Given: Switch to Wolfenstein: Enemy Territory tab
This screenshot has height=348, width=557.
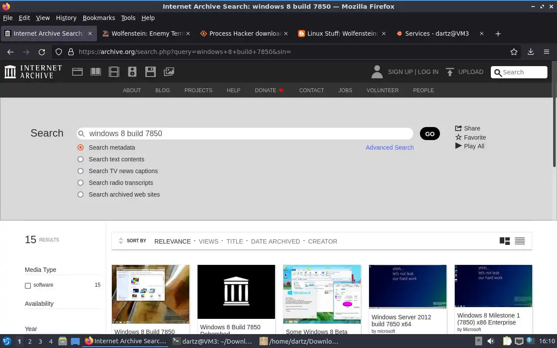Looking at the screenshot, I should [146, 33].
